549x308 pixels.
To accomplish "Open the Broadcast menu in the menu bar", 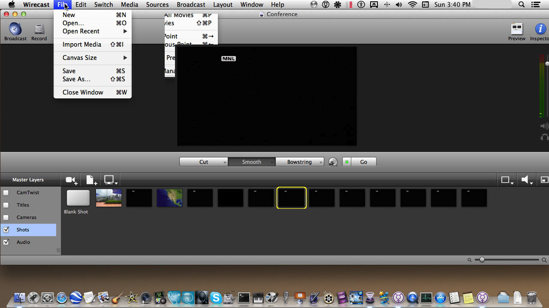I will tap(191, 5).
